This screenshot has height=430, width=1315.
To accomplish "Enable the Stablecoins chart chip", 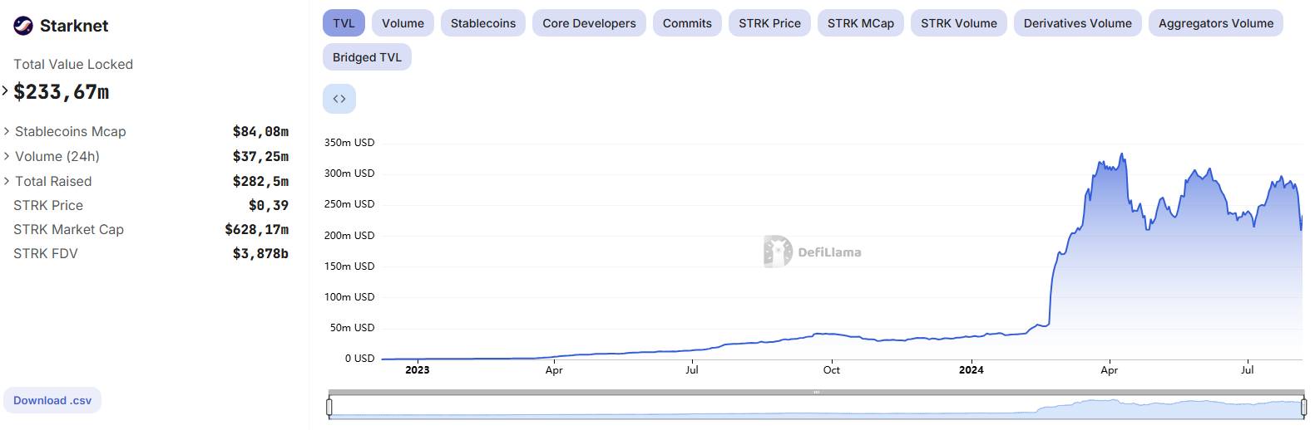I will tap(483, 23).
